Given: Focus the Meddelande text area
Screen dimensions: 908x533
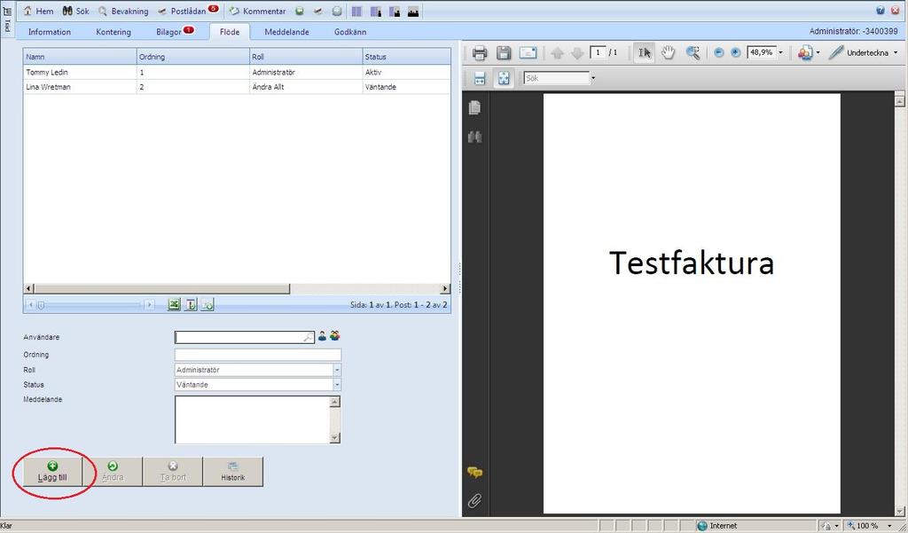Looking at the screenshot, I should click(x=258, y=420).
